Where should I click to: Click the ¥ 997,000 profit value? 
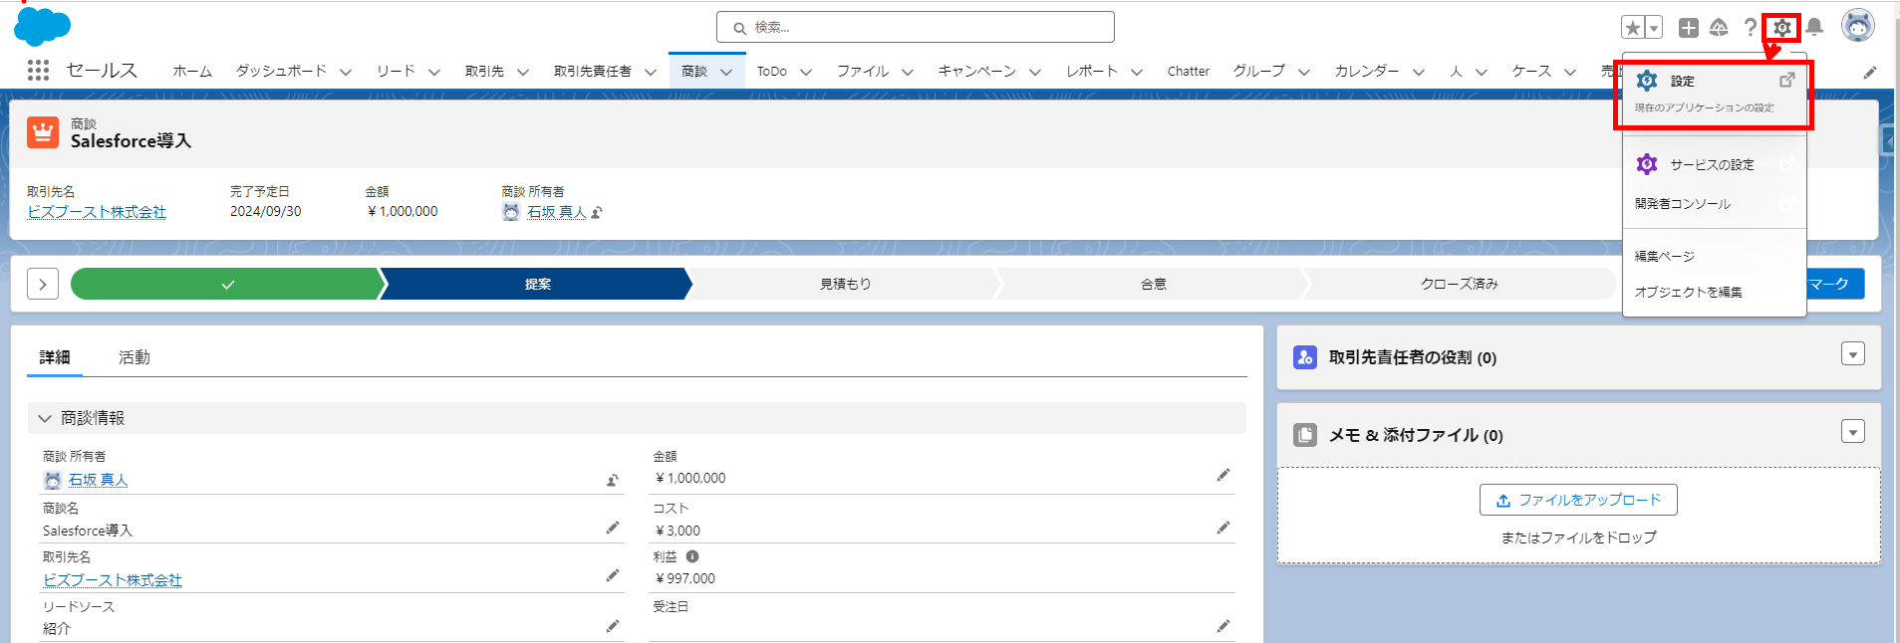click(685, 578)
